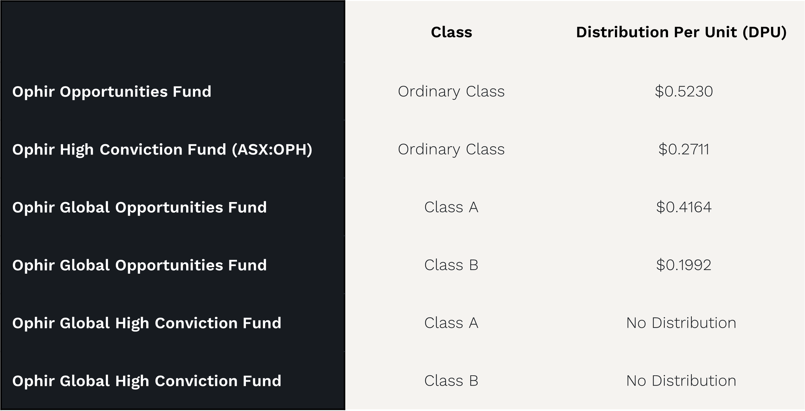Select the $0.5230 distribution value
The image size is (805, 411).
click(684, 91)
